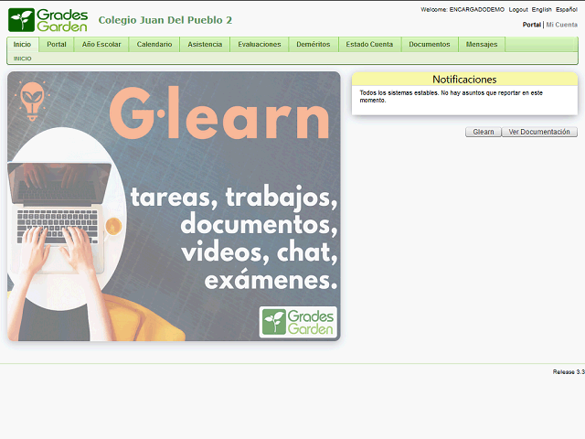Open the Calendario tab
Screen dimensions: 585x439
[154, 45]
